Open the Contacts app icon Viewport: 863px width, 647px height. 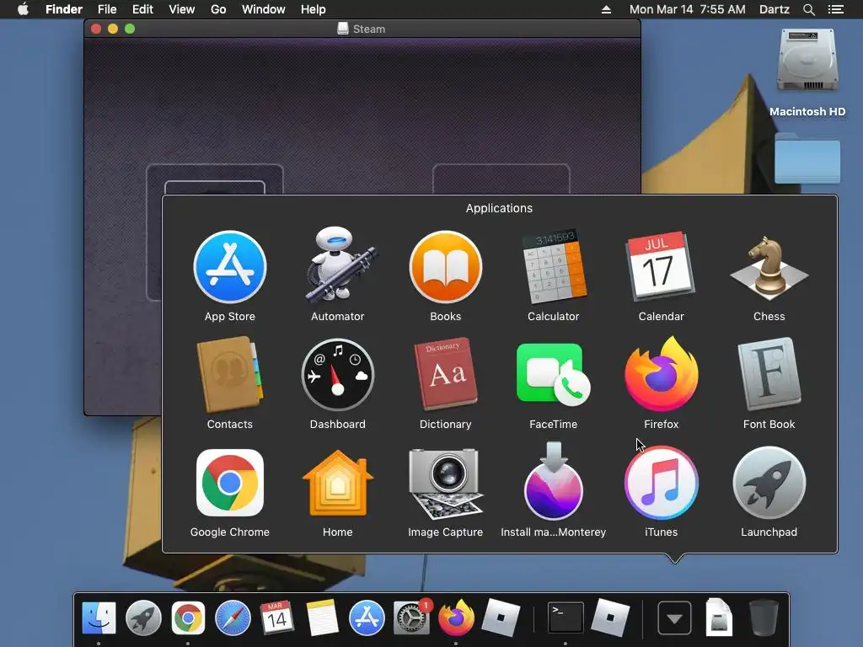(x=229, y=375)
